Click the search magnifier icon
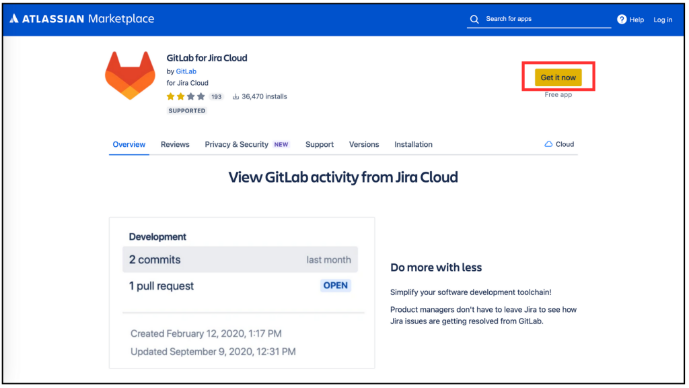The image size is (689, 388). 474,19
